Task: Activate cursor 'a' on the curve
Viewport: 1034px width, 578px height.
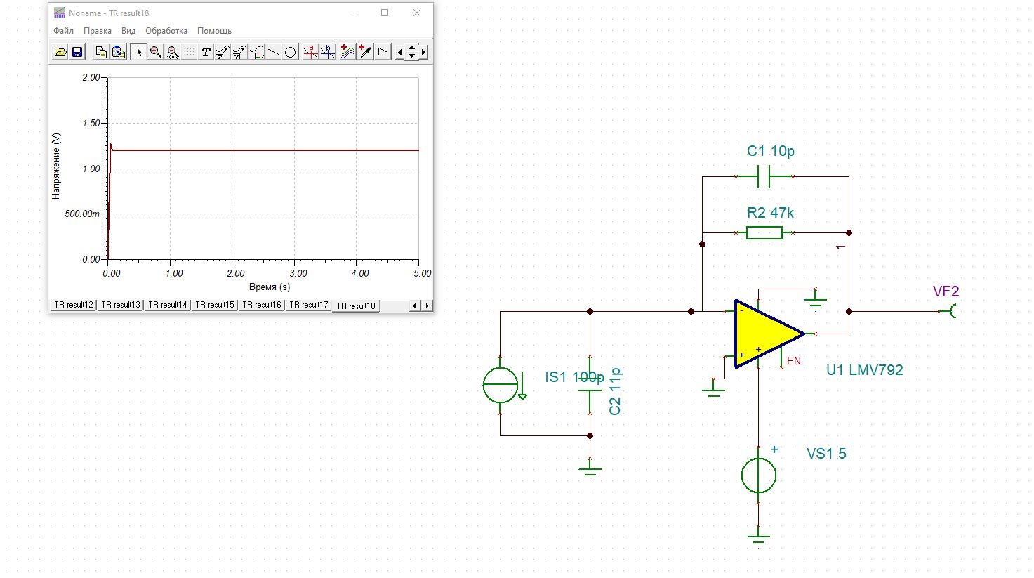Action: click(x=311, y=52)
